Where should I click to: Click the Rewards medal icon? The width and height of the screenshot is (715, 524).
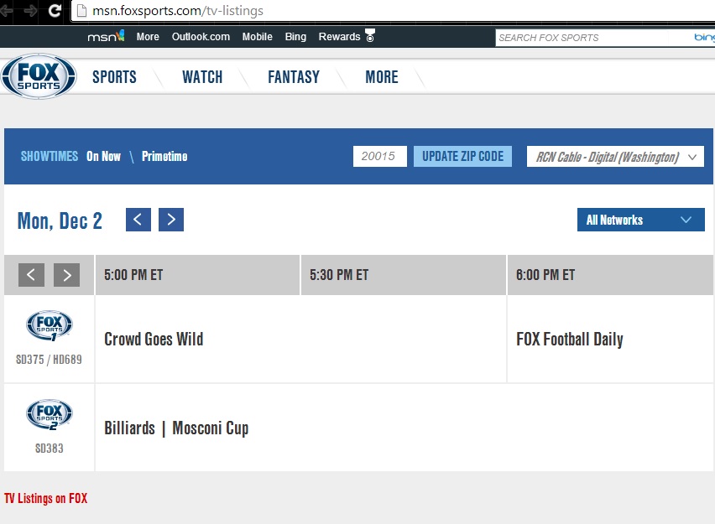pyautogui.click(x=370, y=37)
